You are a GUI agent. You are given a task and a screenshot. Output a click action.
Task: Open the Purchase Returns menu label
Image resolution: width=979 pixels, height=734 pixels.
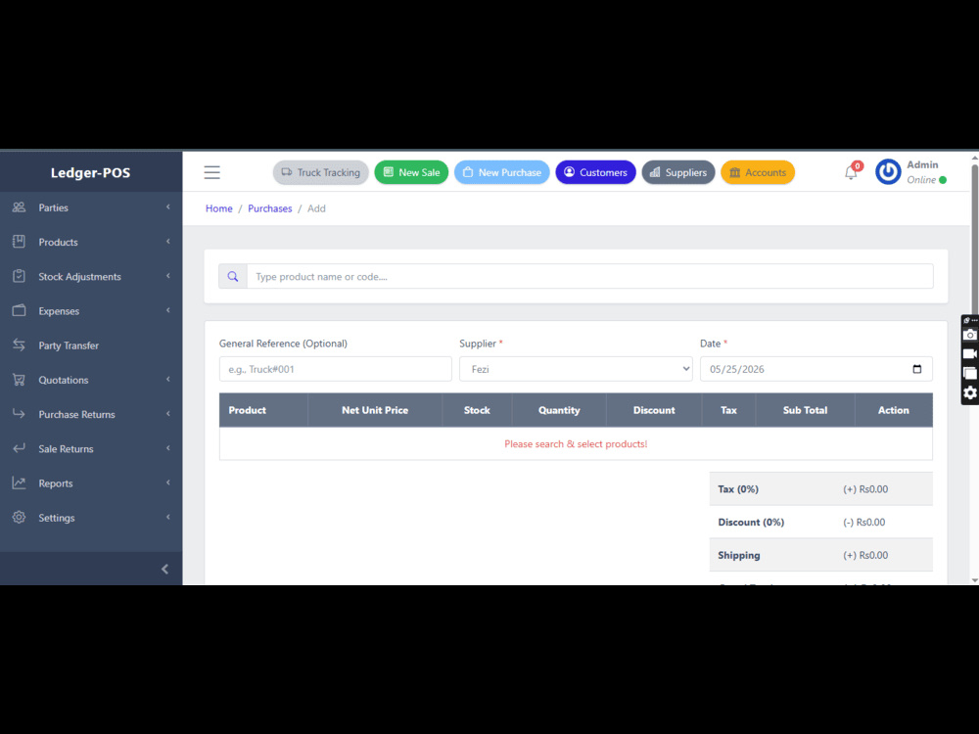[x=76, y=414]
